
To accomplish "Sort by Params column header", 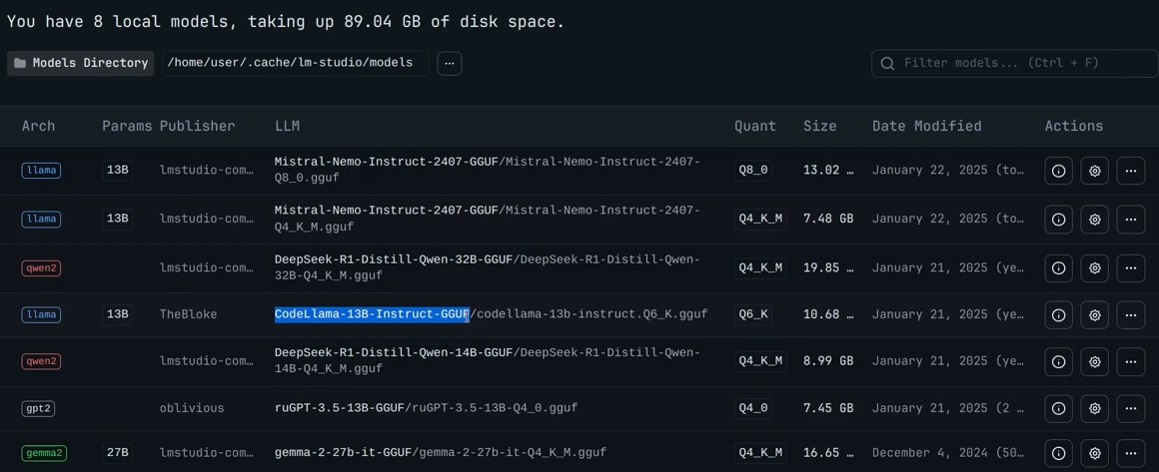I will (x=127, y=127).
